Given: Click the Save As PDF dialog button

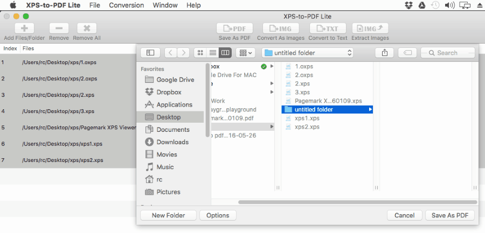Looking at the screenshot, I should pyautogui.click(x=450, y=215).
